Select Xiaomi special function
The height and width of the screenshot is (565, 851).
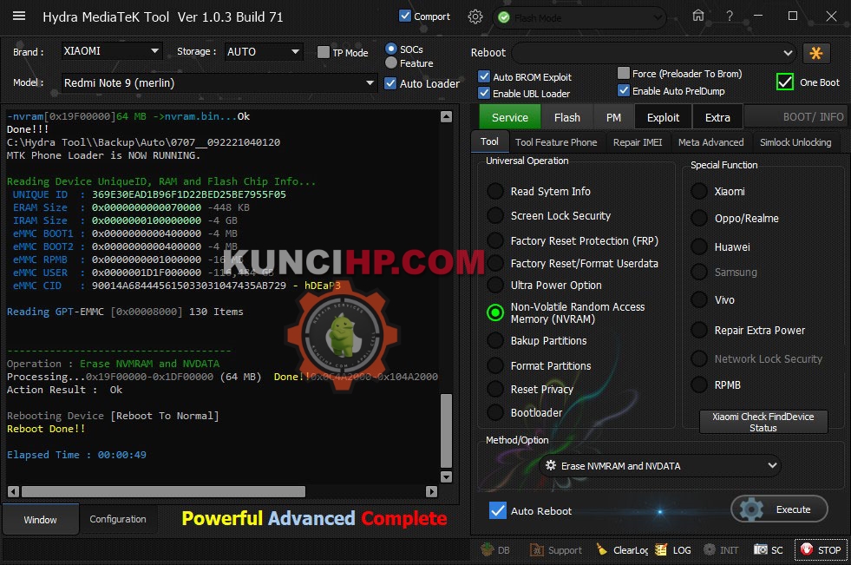click(699, 191)
